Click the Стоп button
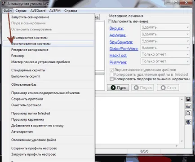Image resolution: width=195 pixels, height=162 pixels. coord(168,88)
